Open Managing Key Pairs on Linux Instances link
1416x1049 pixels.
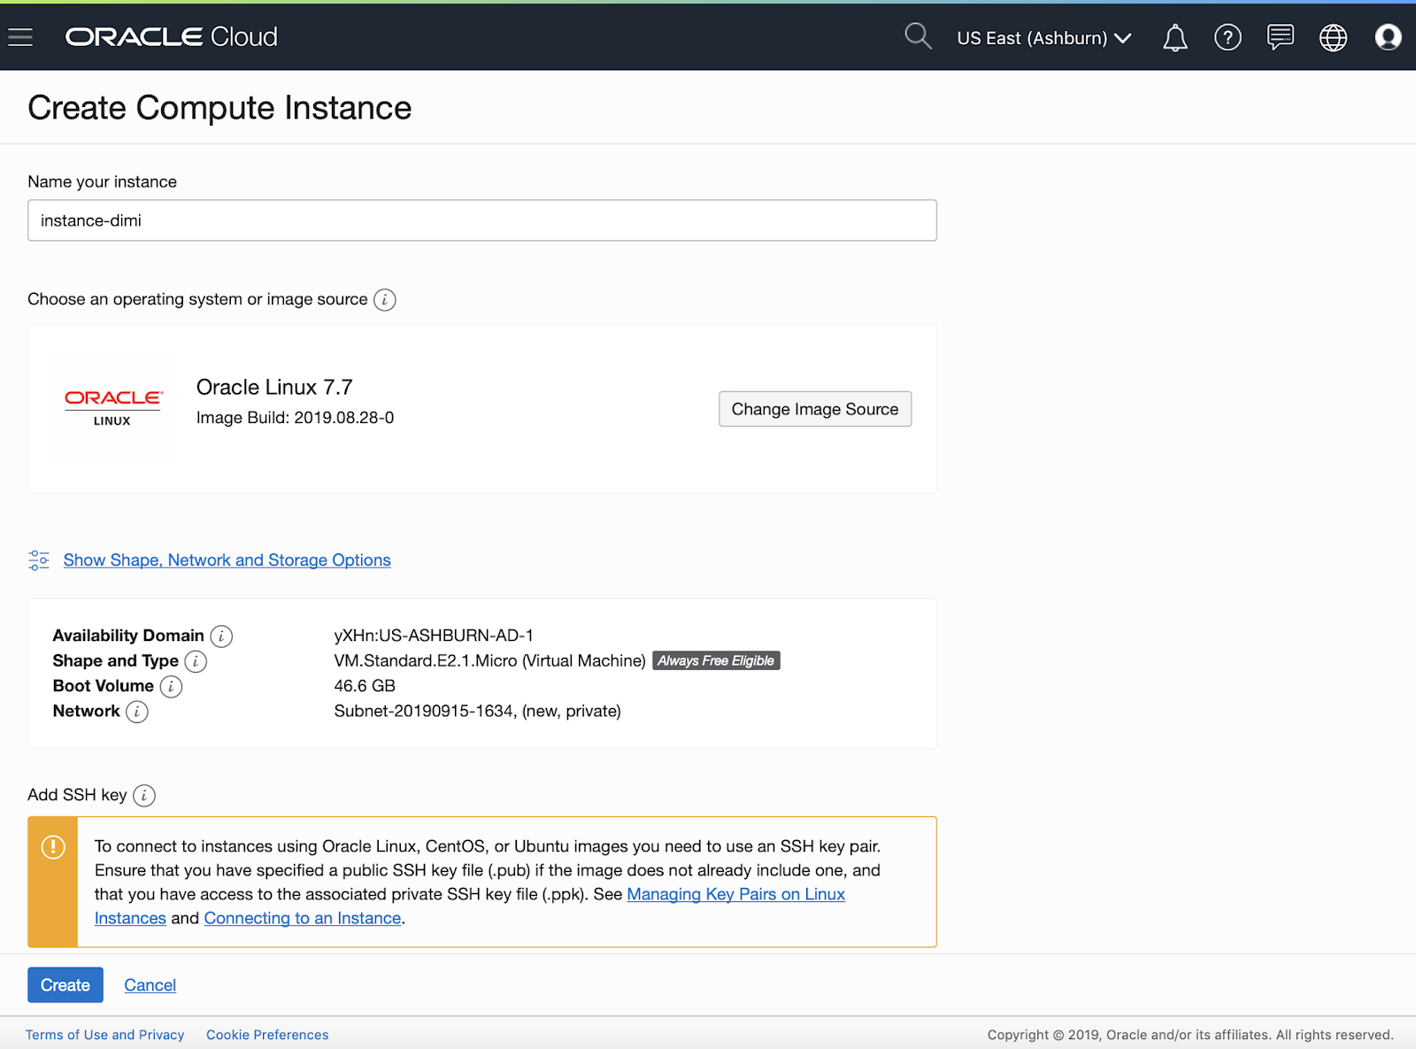(735, 894)
